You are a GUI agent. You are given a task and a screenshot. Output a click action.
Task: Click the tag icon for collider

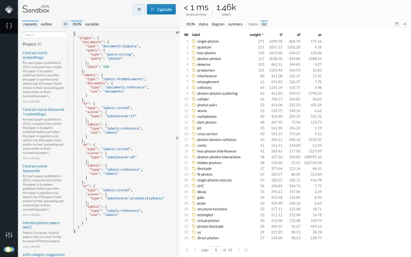point(194,99)
